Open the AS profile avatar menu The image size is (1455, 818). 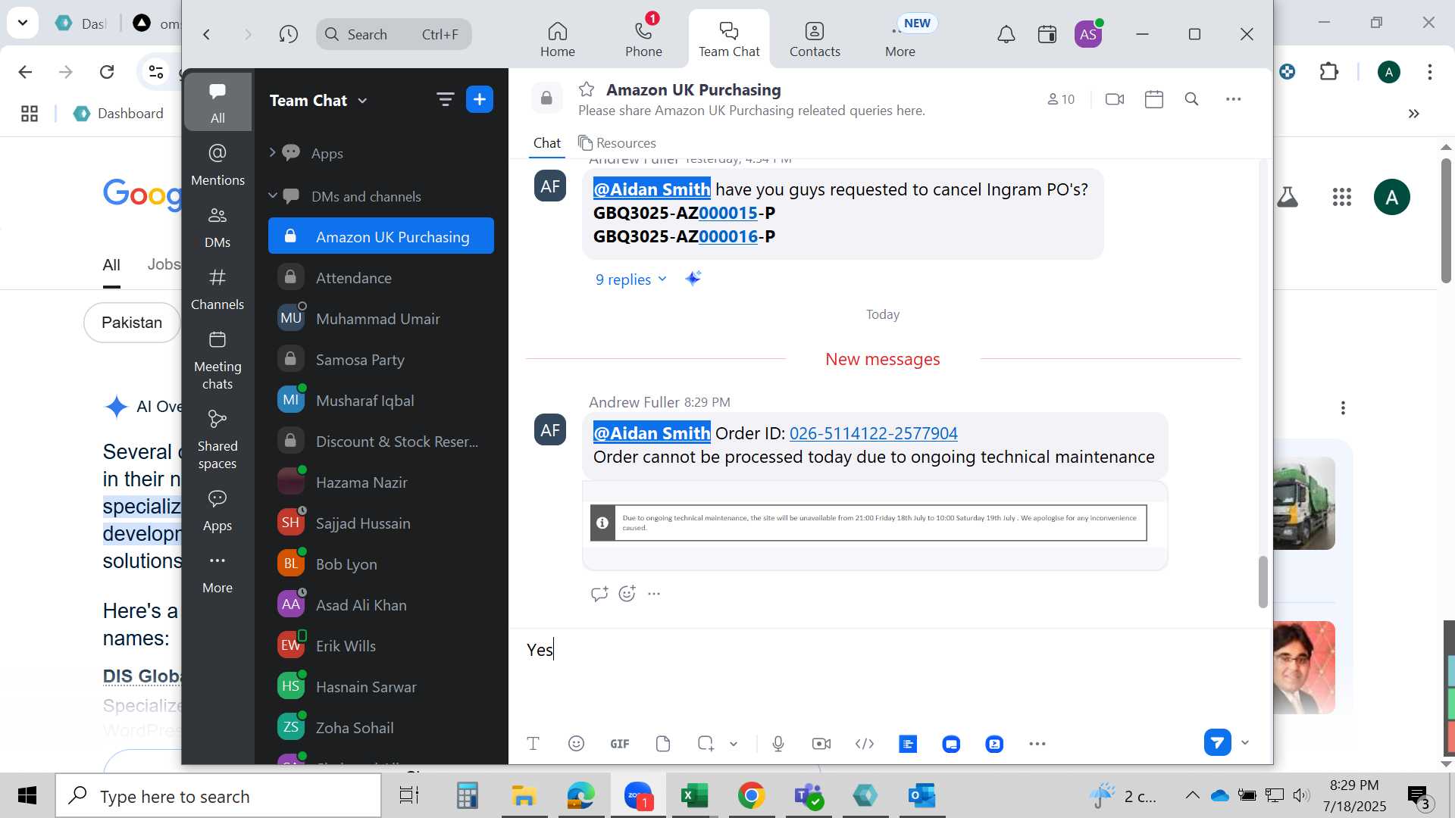pyautogui.click(x=1088, y=34)
